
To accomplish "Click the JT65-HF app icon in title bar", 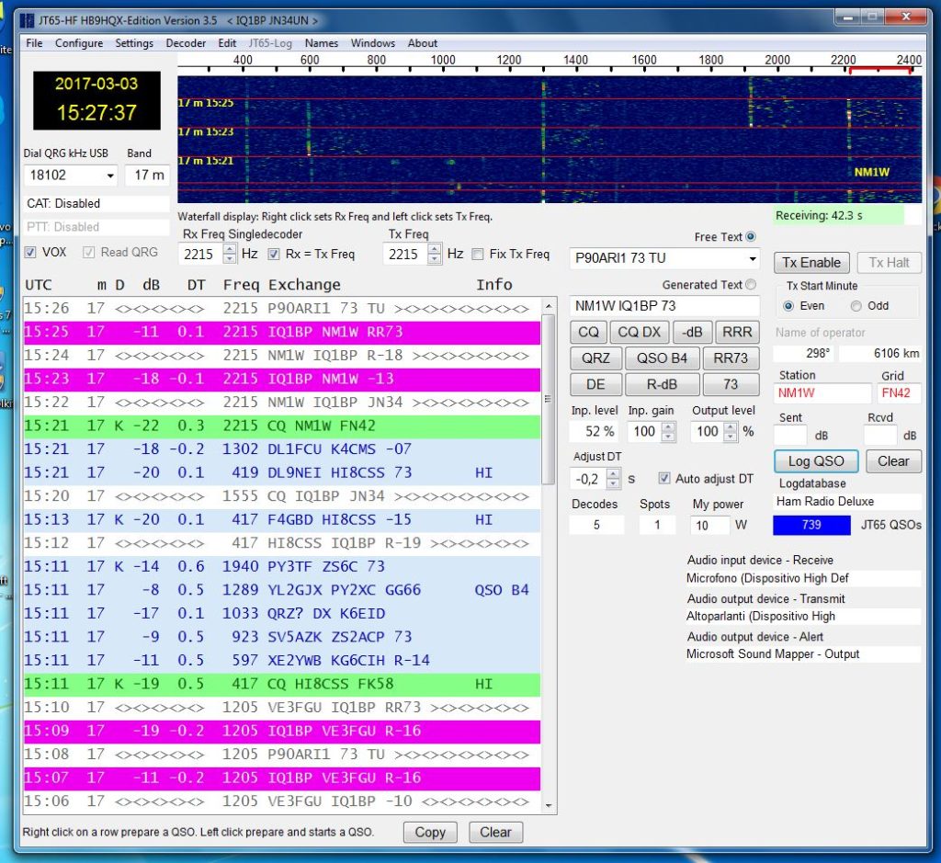I will 27,20.
